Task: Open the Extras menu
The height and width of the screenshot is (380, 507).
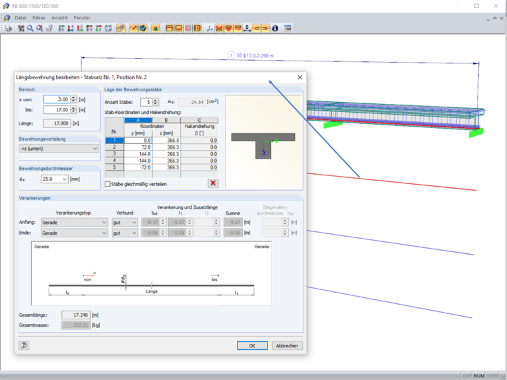Action: click(x=39, y=18)
